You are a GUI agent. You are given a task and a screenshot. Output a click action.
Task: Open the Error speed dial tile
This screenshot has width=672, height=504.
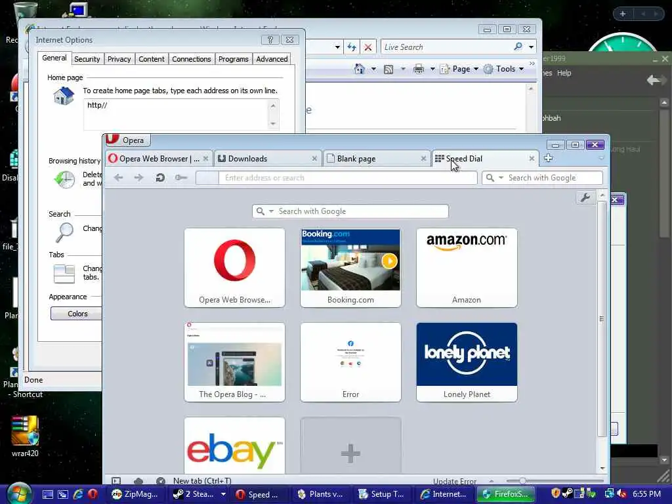[350, 362]
